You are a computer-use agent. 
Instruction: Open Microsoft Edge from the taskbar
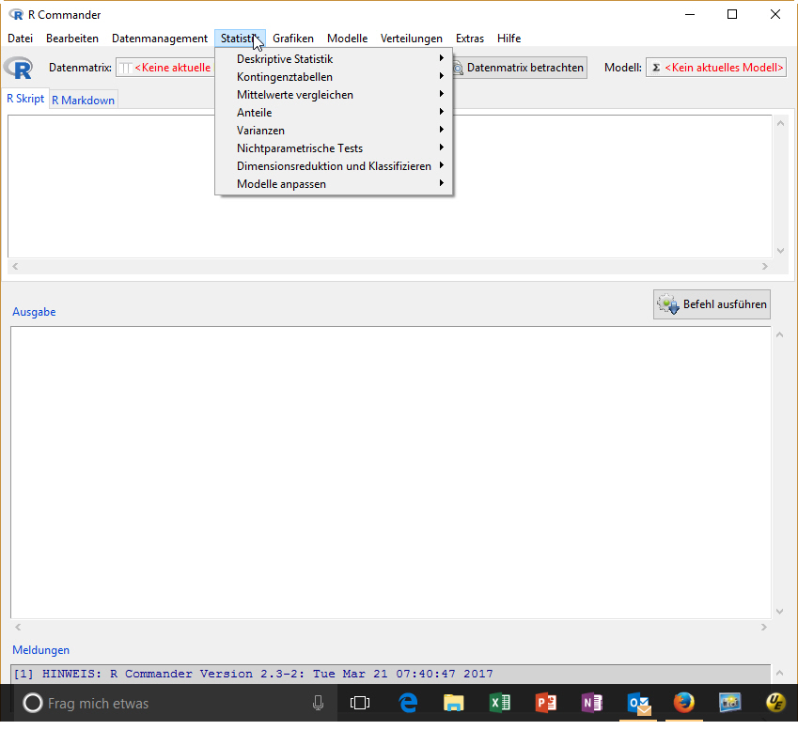pyautogui.click(x=408, y=703)
